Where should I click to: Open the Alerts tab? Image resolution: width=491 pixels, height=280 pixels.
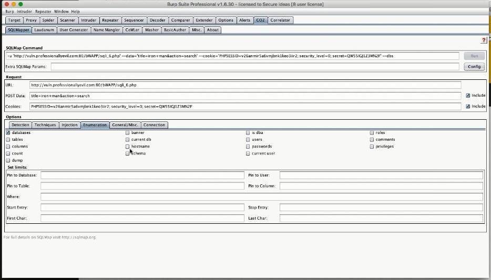coord(245,20)
